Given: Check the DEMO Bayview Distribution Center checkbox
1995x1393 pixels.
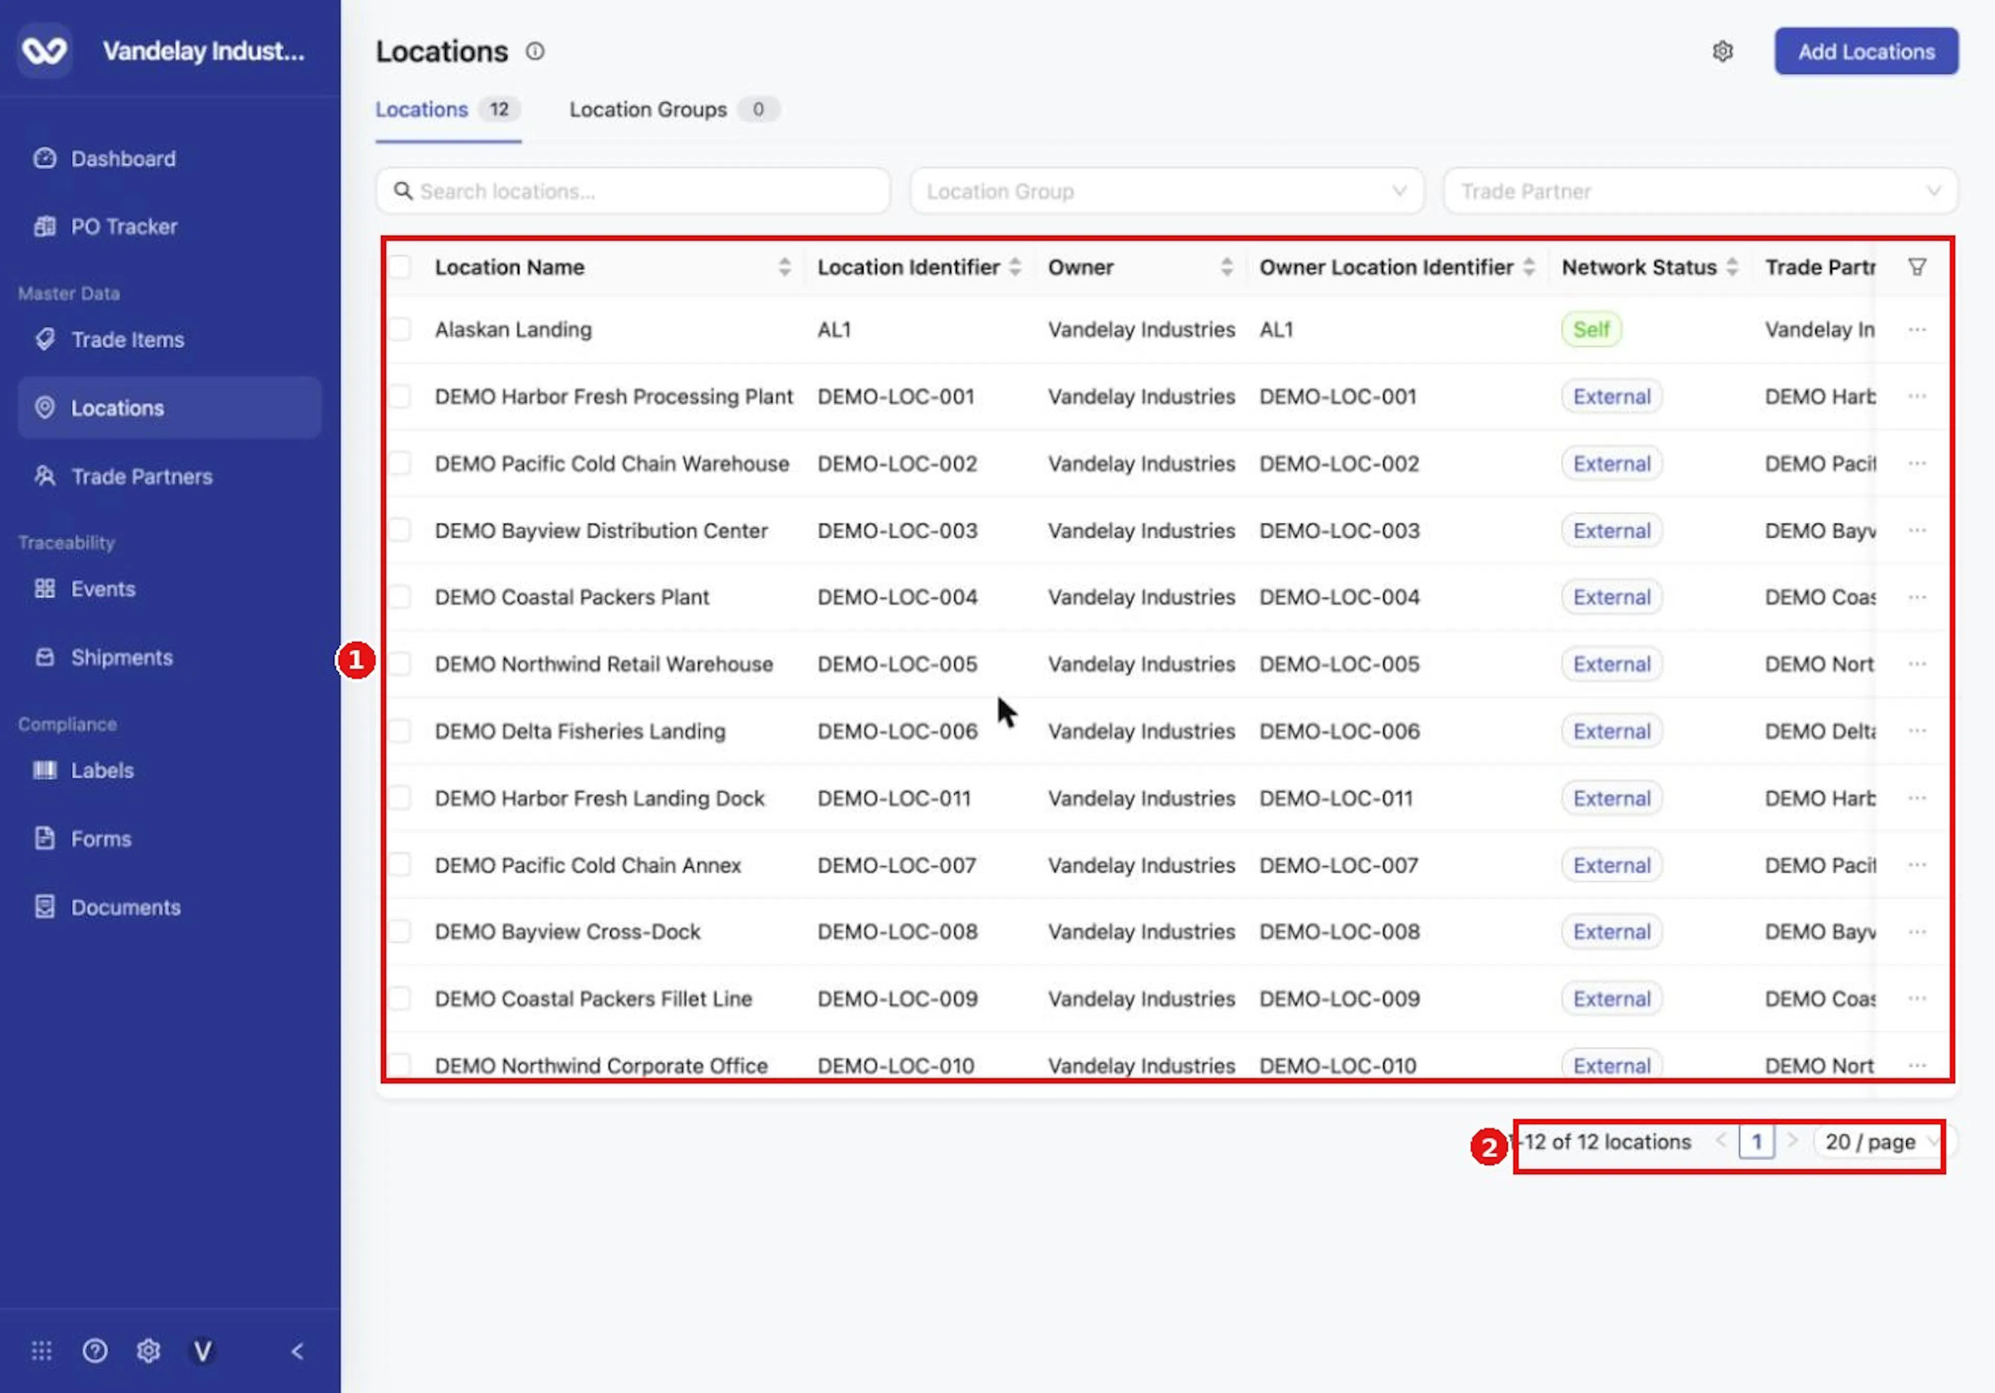Looking at the screenshot, I should pos(400,530).
